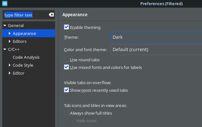Screen dimensions: 202x127
Task: Open the Color and font theme dropdown
Action: [156, 50]
